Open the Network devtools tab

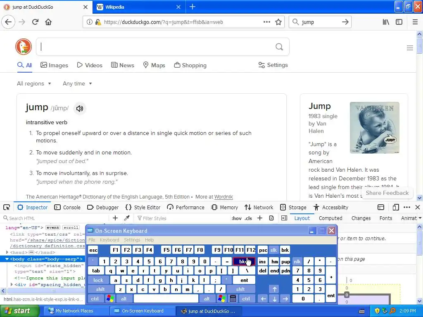pos(259,207)
